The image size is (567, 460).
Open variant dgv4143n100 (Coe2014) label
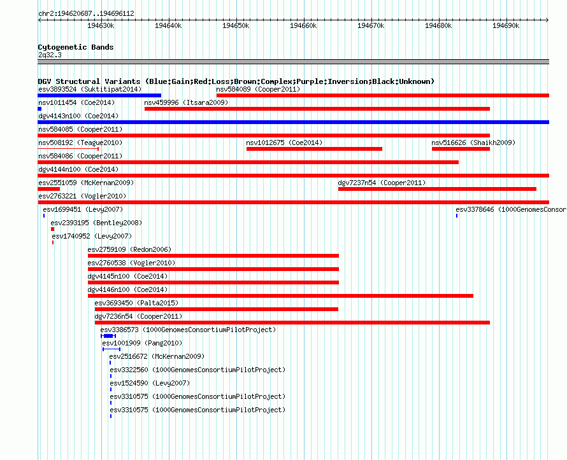[x=78, y=116]
